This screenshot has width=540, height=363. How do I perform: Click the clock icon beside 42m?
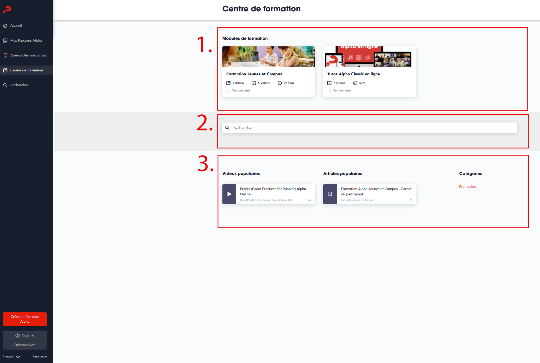(x=355, y=83)
